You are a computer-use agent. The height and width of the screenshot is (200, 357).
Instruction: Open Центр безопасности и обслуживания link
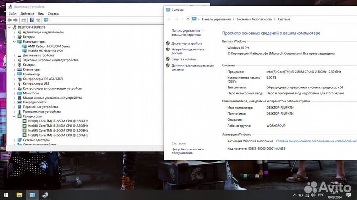[x=187, y=151]
